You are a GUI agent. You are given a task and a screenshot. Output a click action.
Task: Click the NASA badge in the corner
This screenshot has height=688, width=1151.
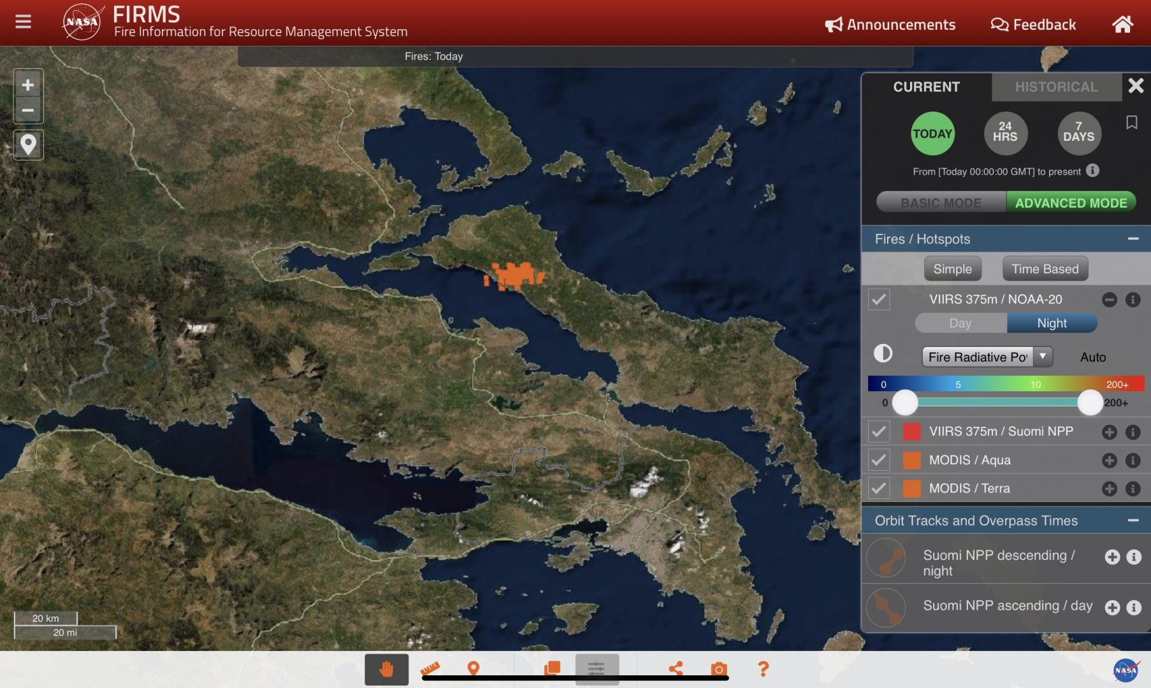pyautogui.click(x=1126, y=670)
